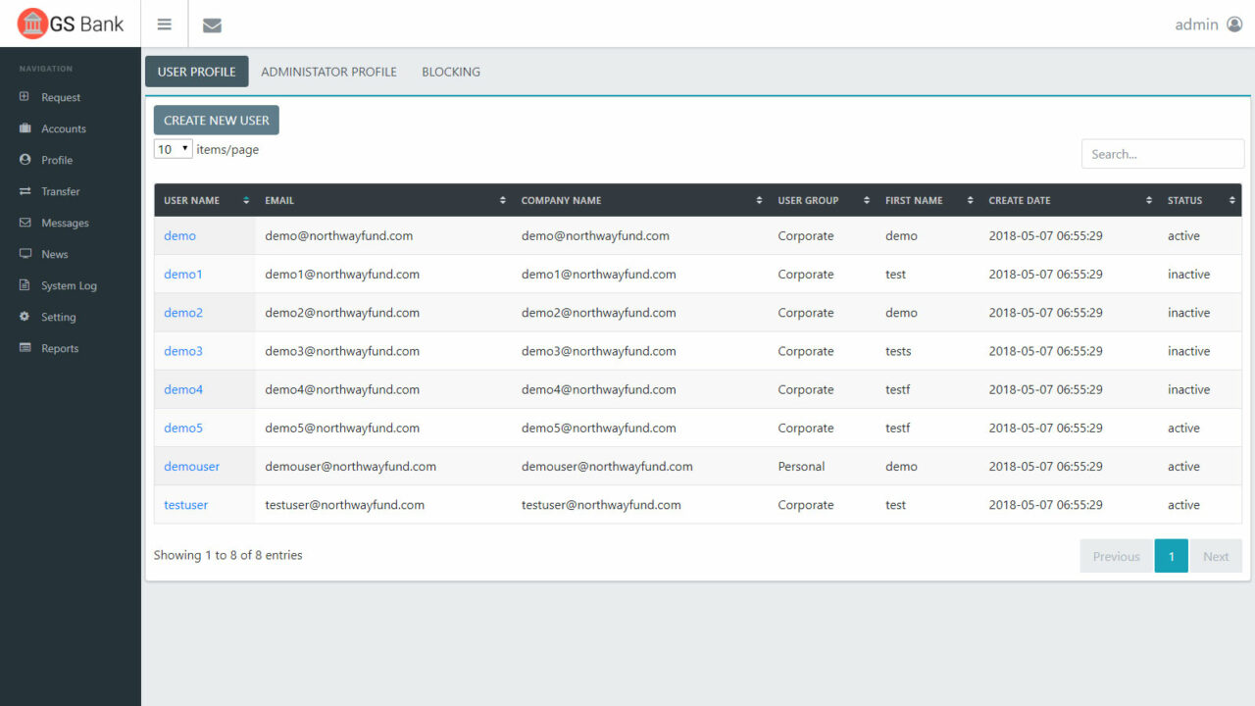
Task: Click the Messages envelope icon in sidebar
Action: click(x=24, y=223)
